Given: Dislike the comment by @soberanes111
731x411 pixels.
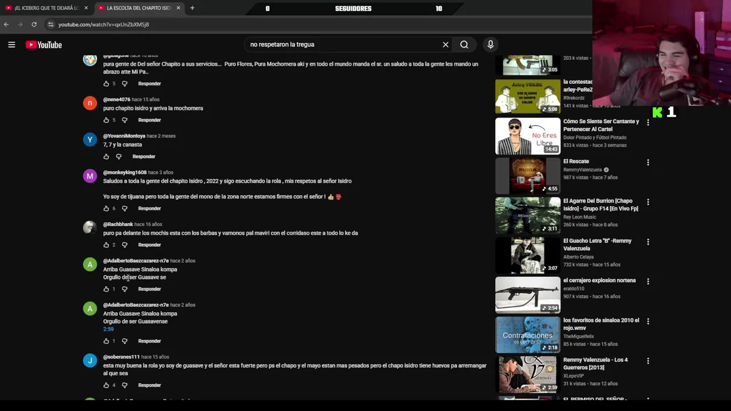Looking at the screenshot, I should click(x=124, y=385).
